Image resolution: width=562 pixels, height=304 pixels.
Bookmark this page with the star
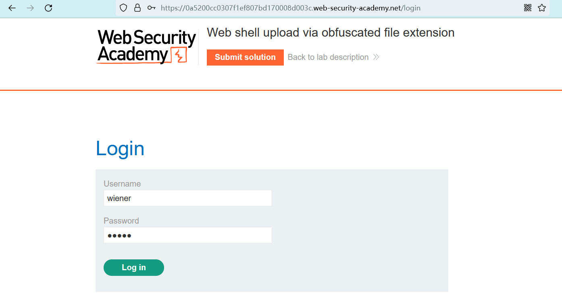pyautogui.click(x=542, y=8)
